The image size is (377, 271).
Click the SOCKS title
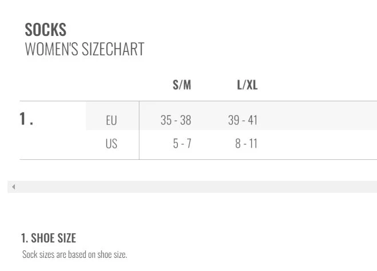tap(46, 30)
